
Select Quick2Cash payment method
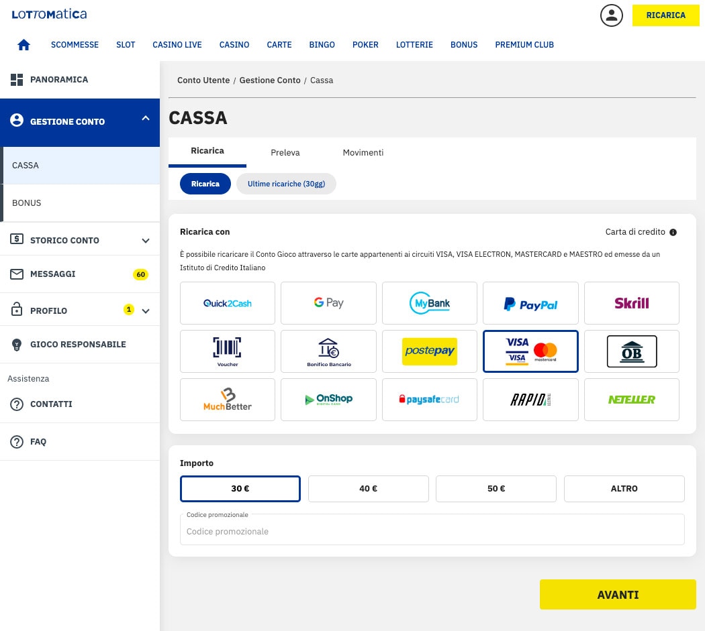pyautogui.click(x=228, y=303)
